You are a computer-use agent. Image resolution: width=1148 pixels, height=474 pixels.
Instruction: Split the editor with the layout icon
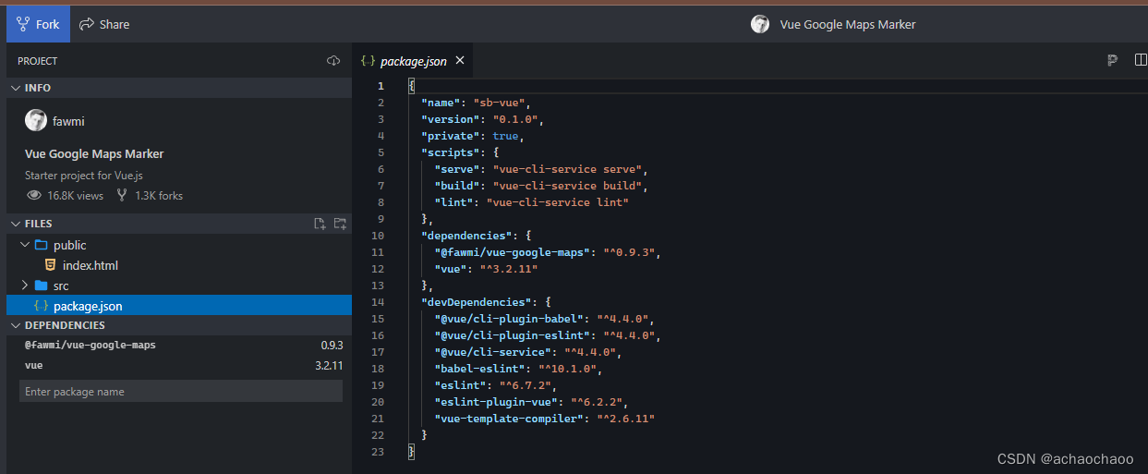pyautogui.click(x=1141, y=61)
